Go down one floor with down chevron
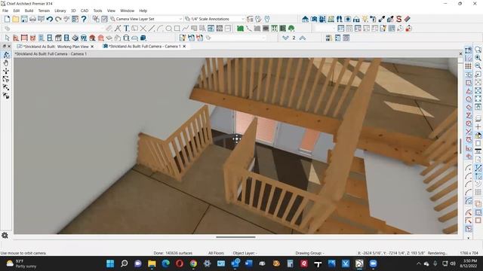This screenshot has width=483, height=271. (x=285, y=38)
